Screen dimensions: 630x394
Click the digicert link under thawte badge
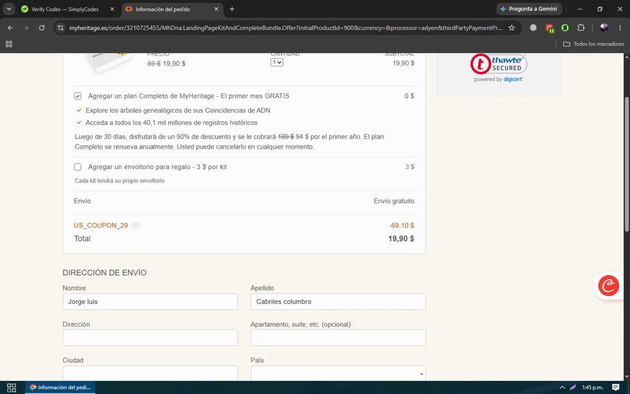click(x=513, y=79)
